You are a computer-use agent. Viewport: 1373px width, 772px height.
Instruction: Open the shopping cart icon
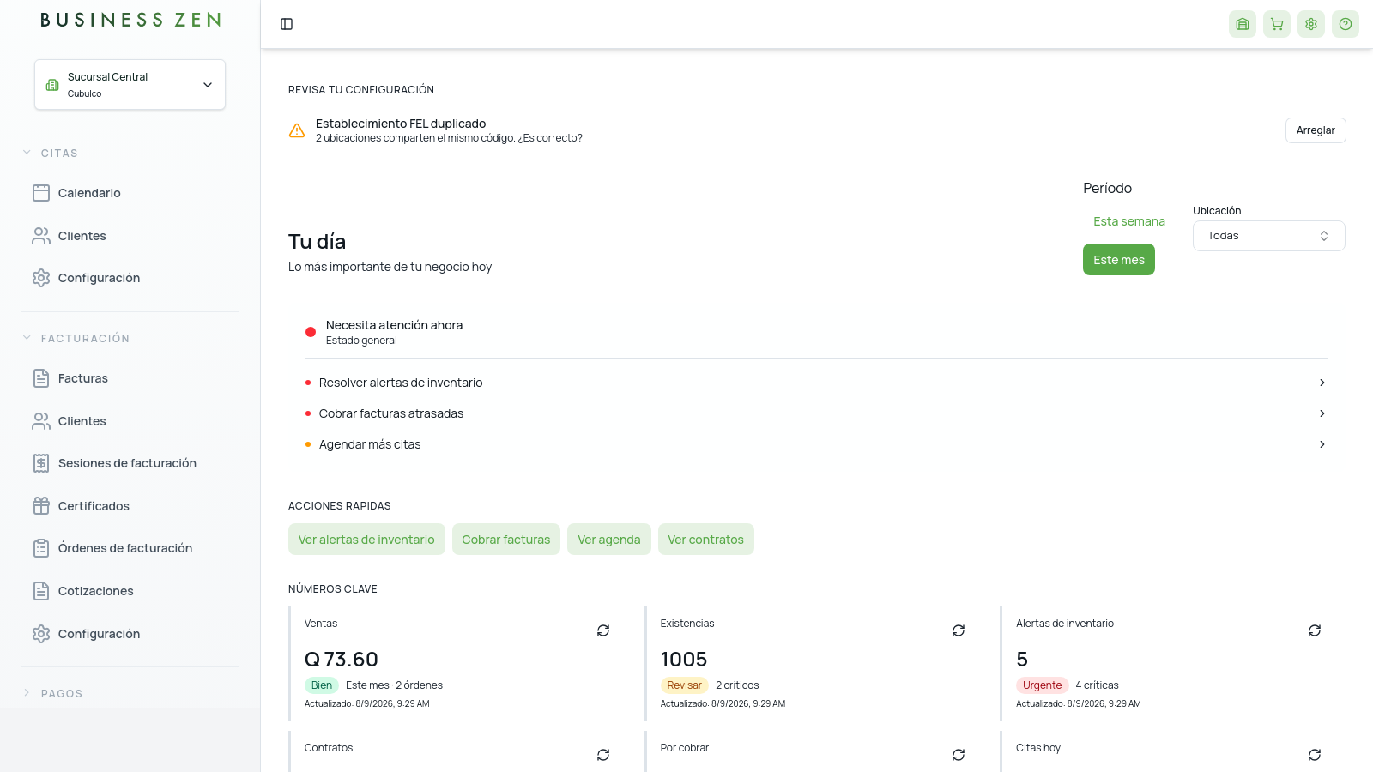[x=1277, y=24]
